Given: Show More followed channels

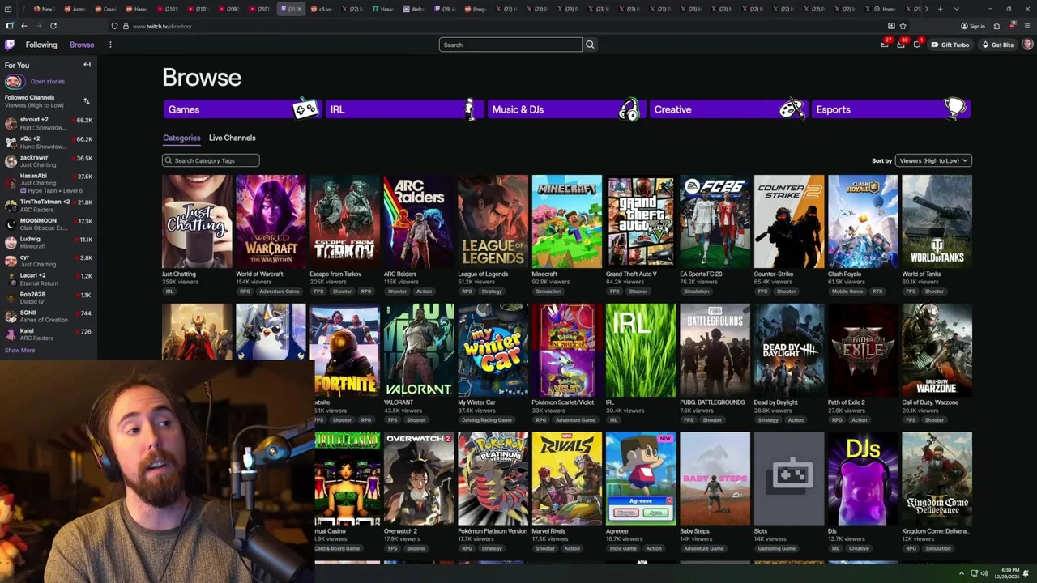Looking at the screenshot, I should pos(19,351).
